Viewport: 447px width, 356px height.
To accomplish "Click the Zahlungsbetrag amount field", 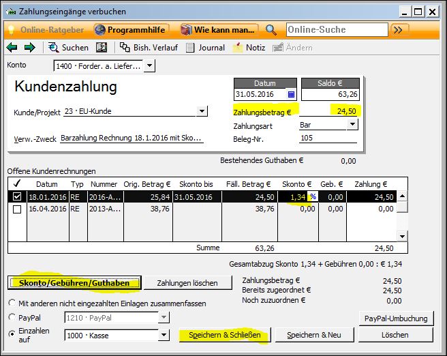I will click(329, 111).
